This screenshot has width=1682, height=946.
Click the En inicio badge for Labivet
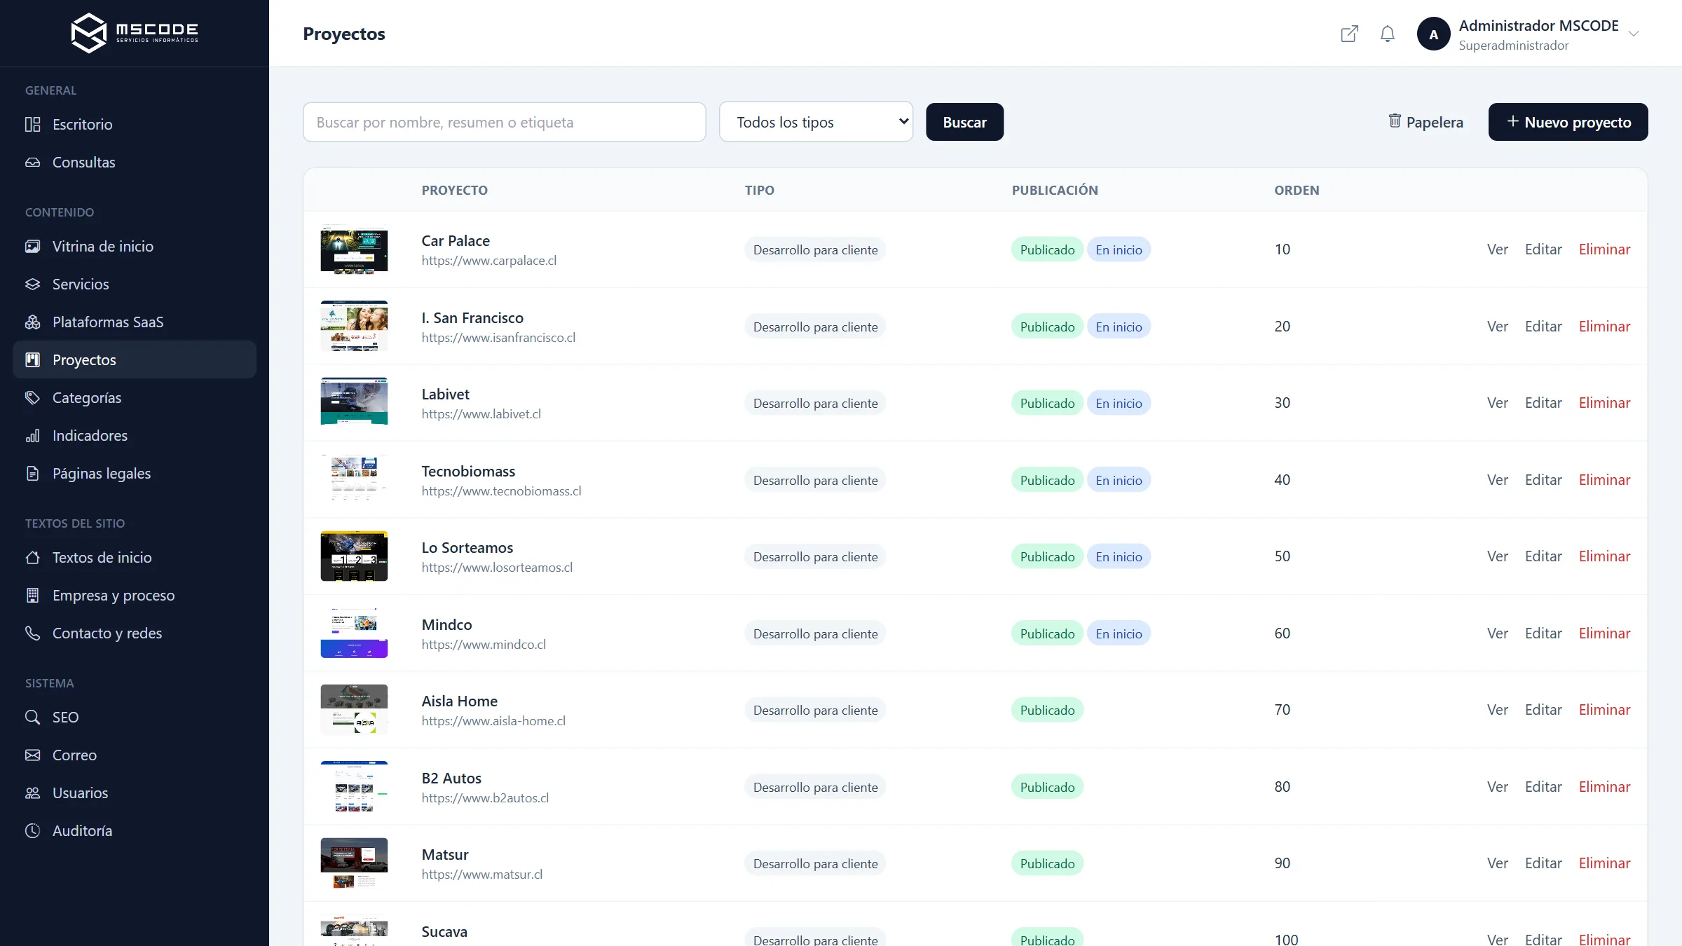click(1119, 403)
